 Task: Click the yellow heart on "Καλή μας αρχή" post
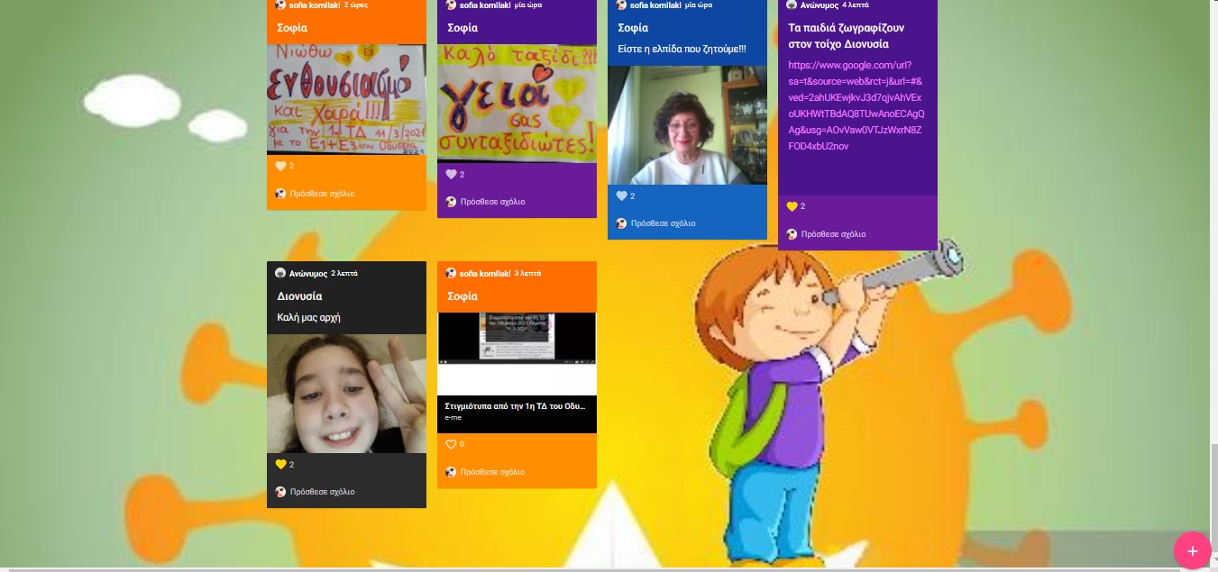[x=280, y=464]
